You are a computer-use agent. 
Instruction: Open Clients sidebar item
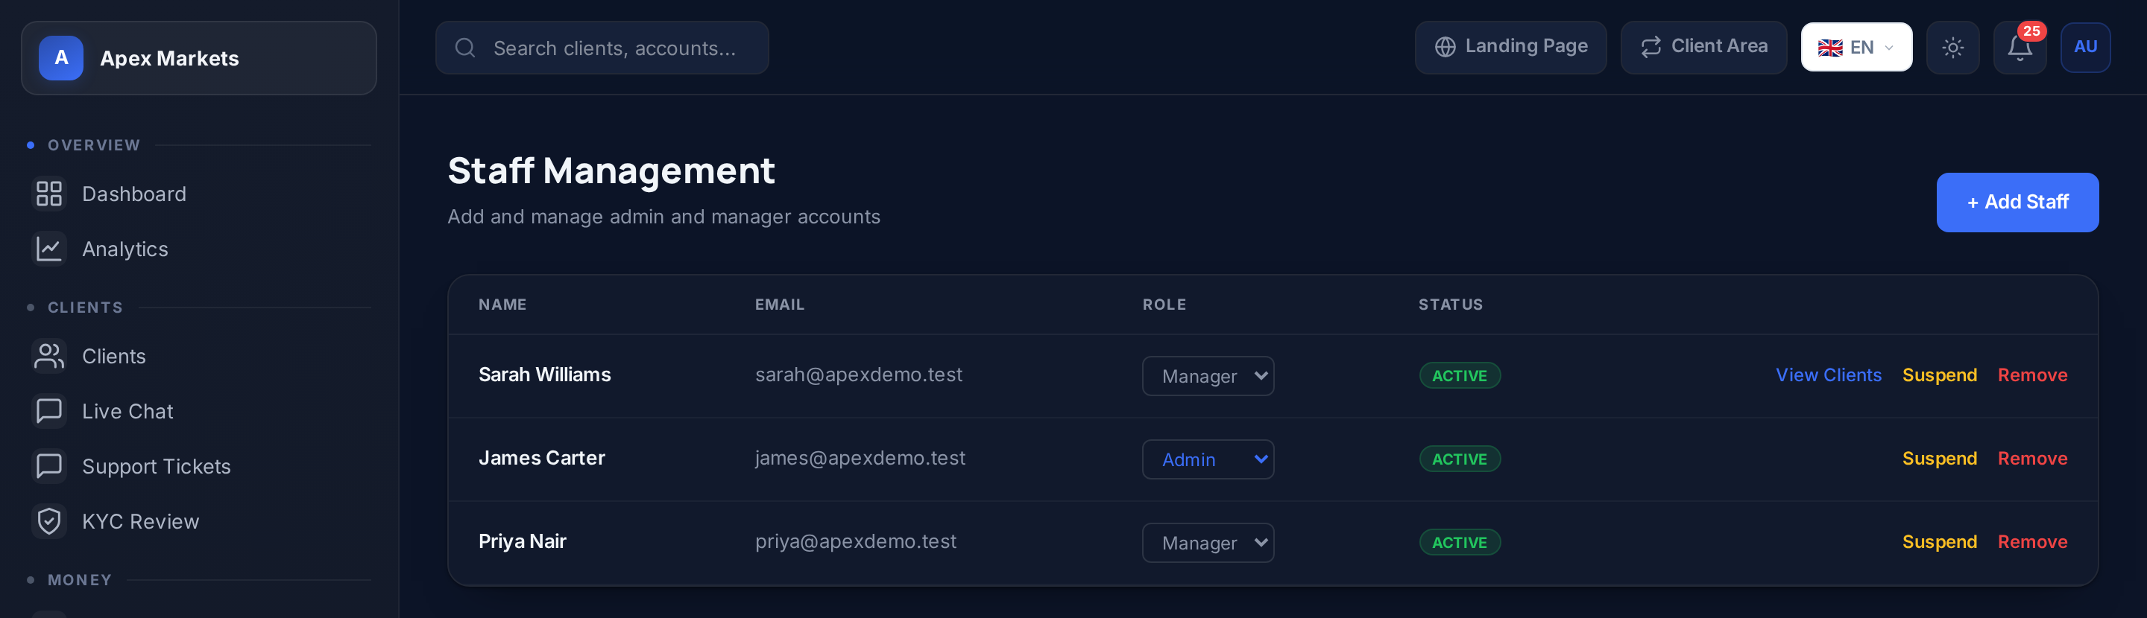pos(198,357)
